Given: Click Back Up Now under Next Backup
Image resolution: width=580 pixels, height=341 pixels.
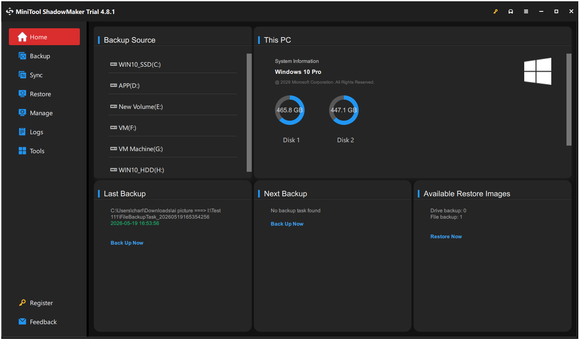Looking at the screenshot, I should (287, 224).
